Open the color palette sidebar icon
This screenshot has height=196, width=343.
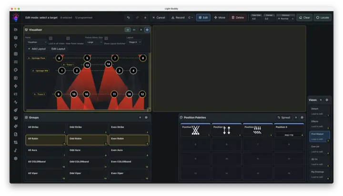click(16, 70)
